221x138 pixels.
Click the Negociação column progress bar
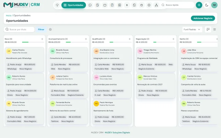(x=164, y=42)
